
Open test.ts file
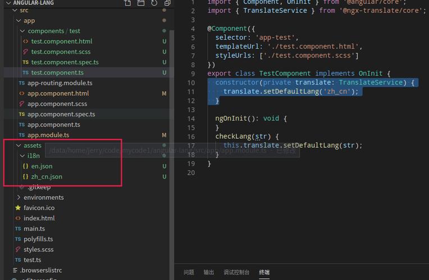coord(32,260)
